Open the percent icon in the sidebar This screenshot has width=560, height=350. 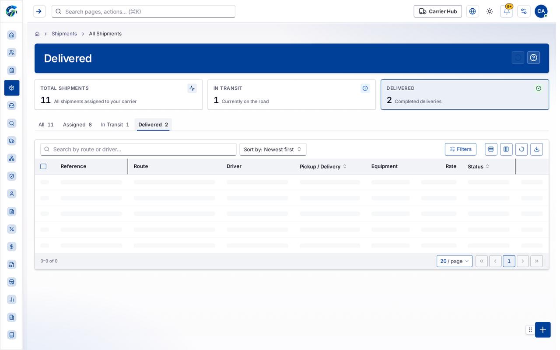(12, 229)
